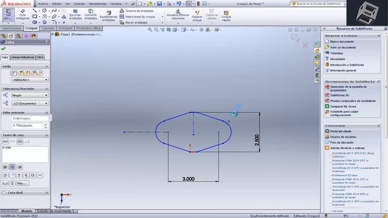Collapse the Estilo section
Viewport: 388px width, 218px height.
point(47,67)
